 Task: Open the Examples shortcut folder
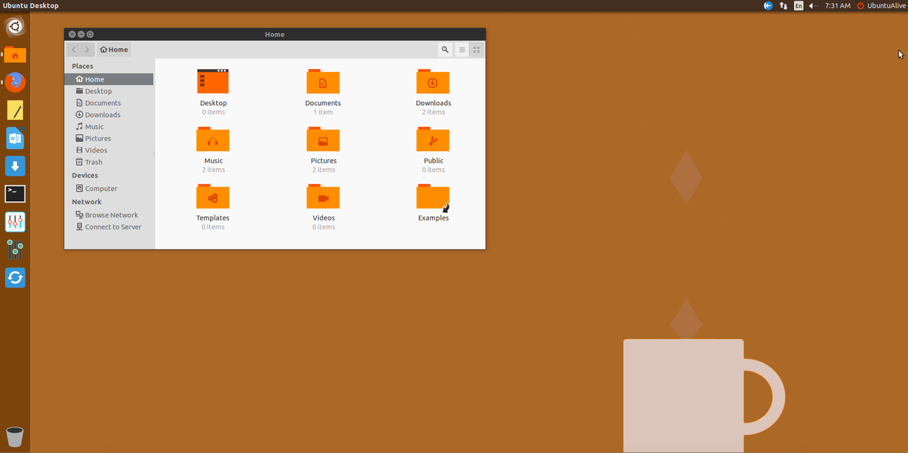[433, 197]
